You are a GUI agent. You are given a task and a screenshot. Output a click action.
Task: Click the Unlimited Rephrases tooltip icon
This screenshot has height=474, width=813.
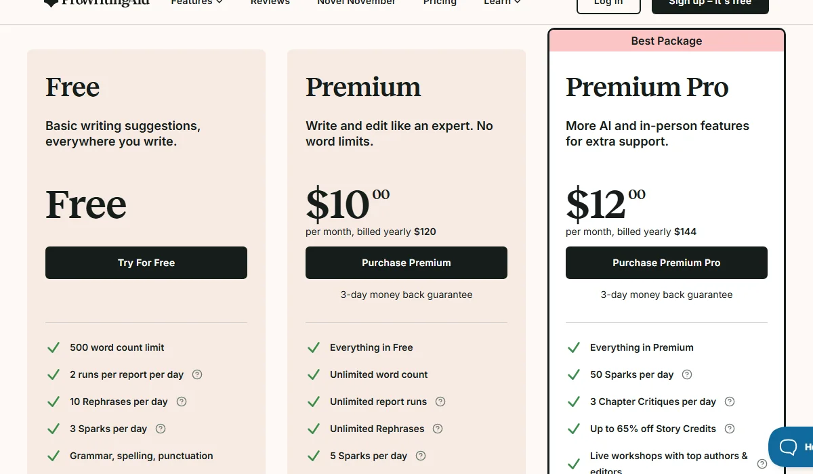click(x=437, y=428)
